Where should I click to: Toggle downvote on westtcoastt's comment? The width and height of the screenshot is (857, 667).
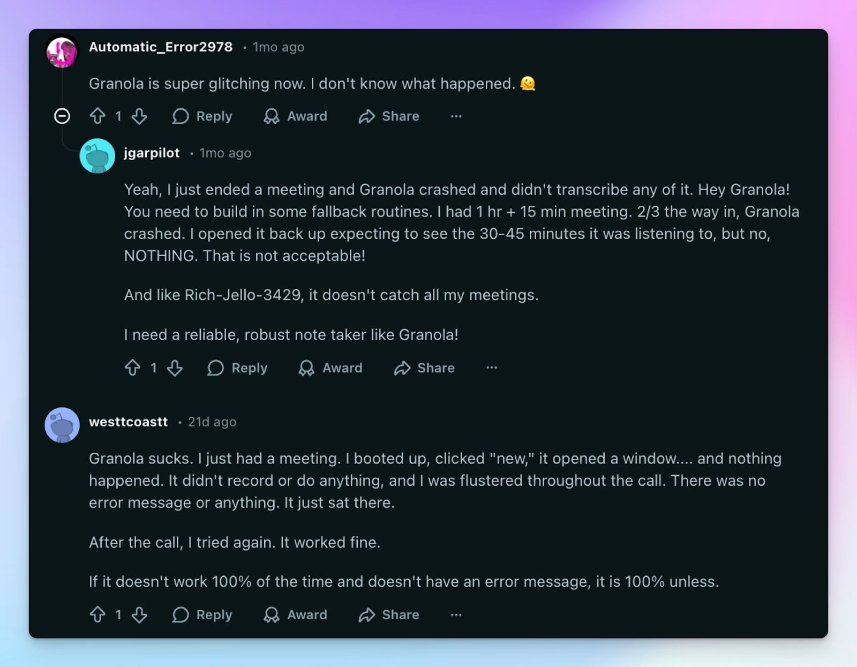coord(139,615)
